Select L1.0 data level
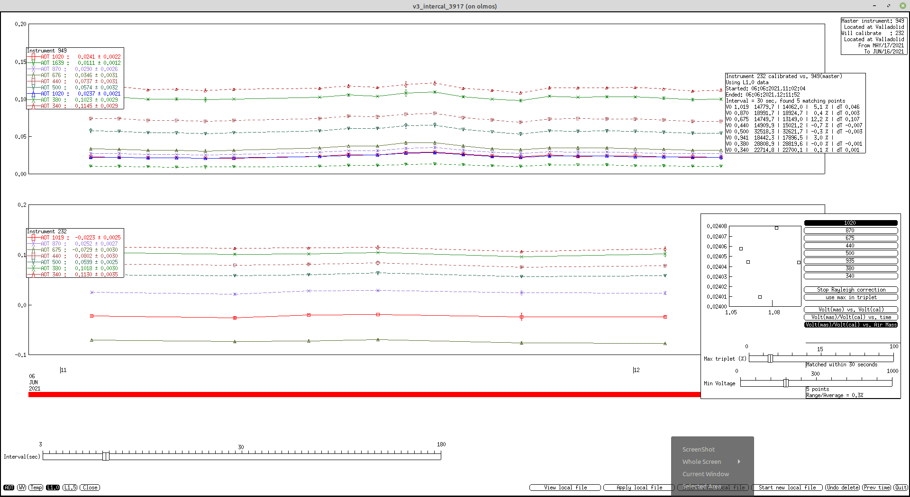The width and height of the screenshot is (910, 497). tap(53, 488)
